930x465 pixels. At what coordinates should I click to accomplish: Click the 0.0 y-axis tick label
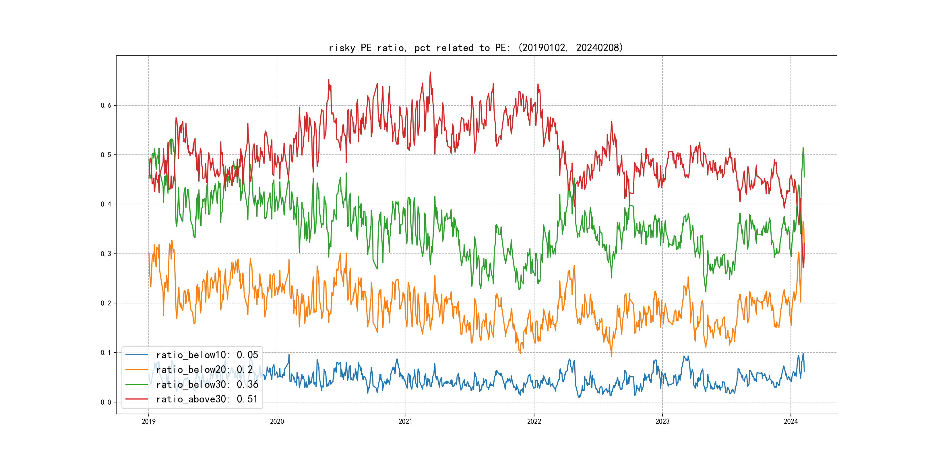[106, 402]
